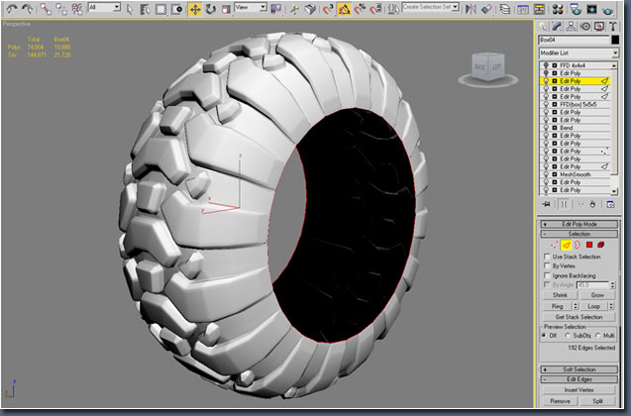
Task: Click the Pin Stack icon below modifier stack
Action: [x=546, y=204]
